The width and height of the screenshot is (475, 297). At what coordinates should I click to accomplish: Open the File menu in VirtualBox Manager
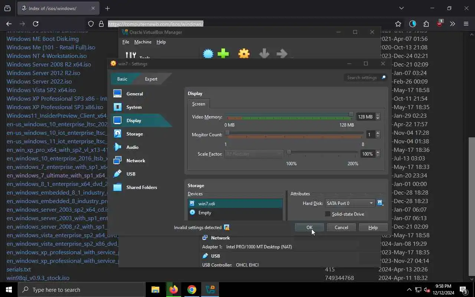[126, 42]
